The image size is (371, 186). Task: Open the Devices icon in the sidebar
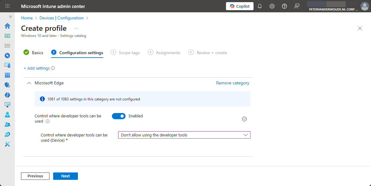pyautogui.click(x=7, y=65)
